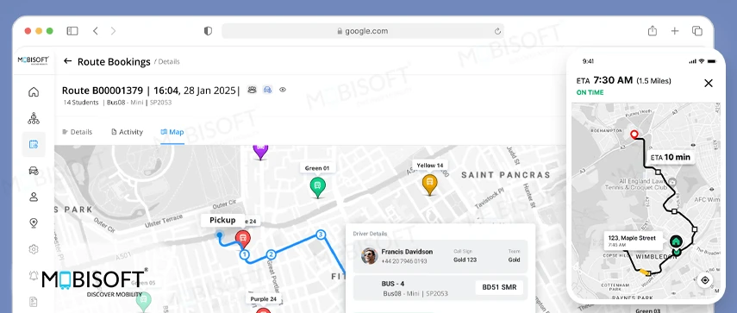
Task: Click the Safari privacy shield icon
Action: 208,31
